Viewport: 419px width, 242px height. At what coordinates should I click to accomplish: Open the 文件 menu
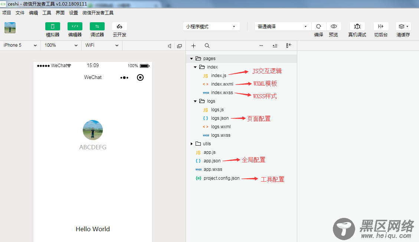(x=20, y=13)
